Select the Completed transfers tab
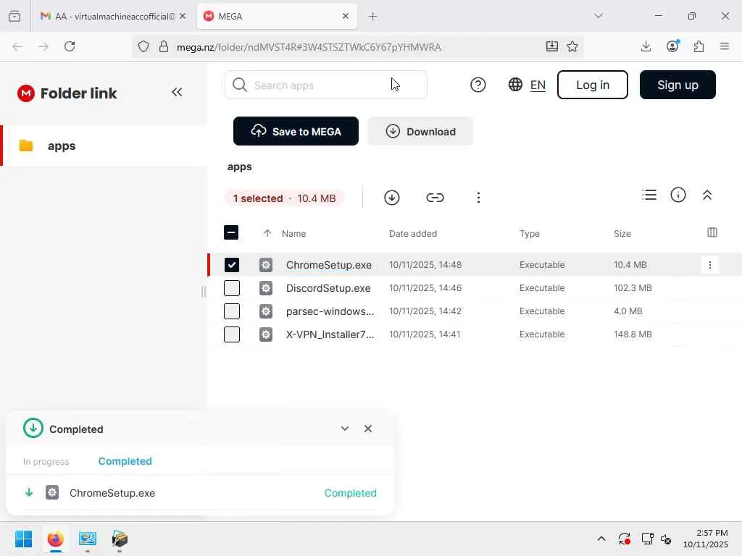742x556 pixels. (125, 461)
